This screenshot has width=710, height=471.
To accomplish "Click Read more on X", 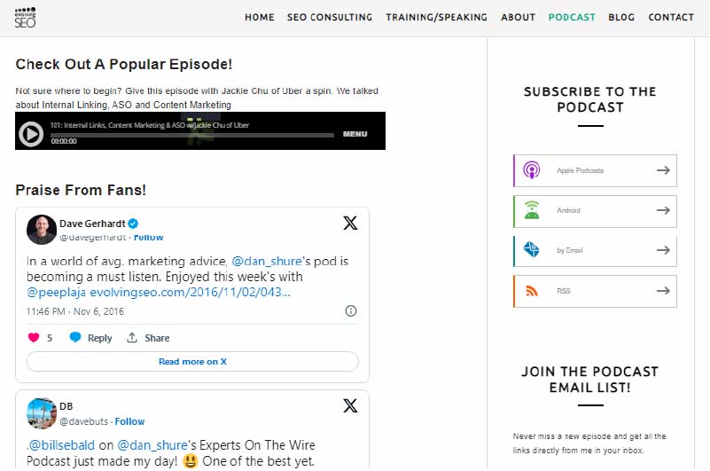I will 192,362.
